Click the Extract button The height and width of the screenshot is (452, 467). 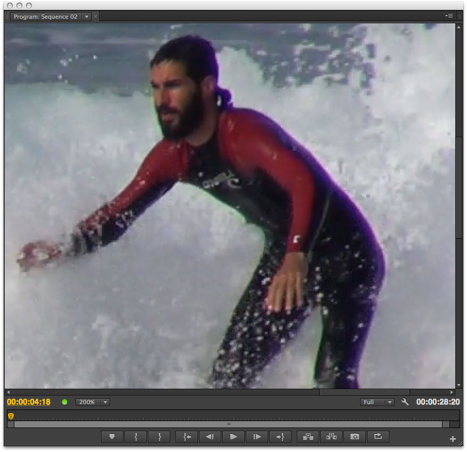tap(331, 437)
